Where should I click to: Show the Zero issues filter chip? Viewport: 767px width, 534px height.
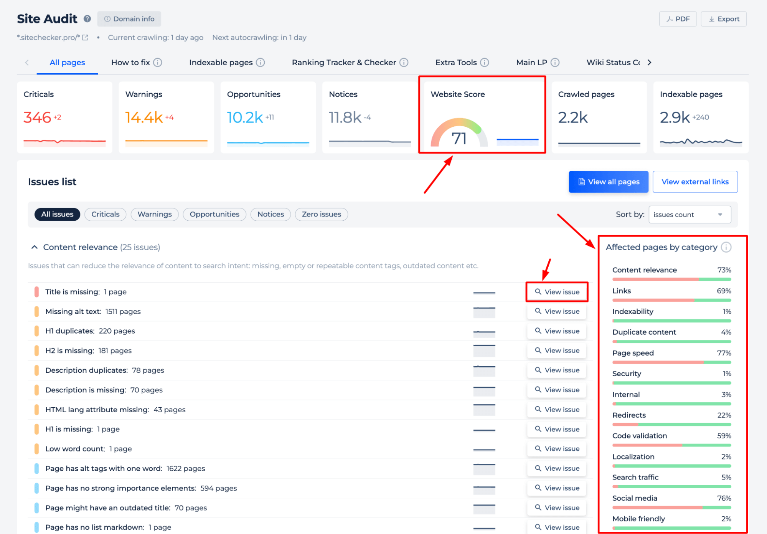[x=321, y=214]
